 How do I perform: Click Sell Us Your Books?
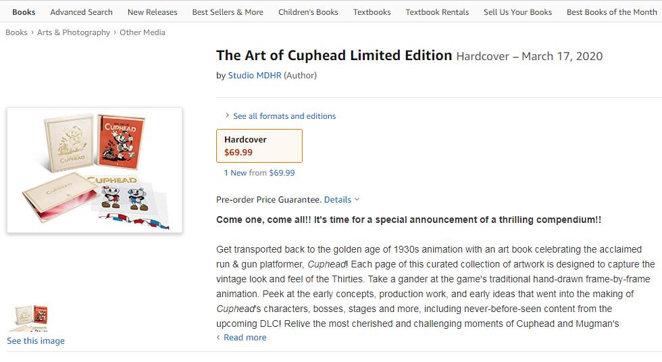click(x=517, y=12)
